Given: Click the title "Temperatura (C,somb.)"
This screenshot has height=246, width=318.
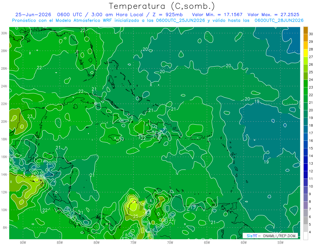Looking at the screenshot, I should click(x=162, y=6).
